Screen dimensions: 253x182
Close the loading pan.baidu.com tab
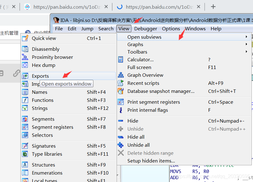199,7
